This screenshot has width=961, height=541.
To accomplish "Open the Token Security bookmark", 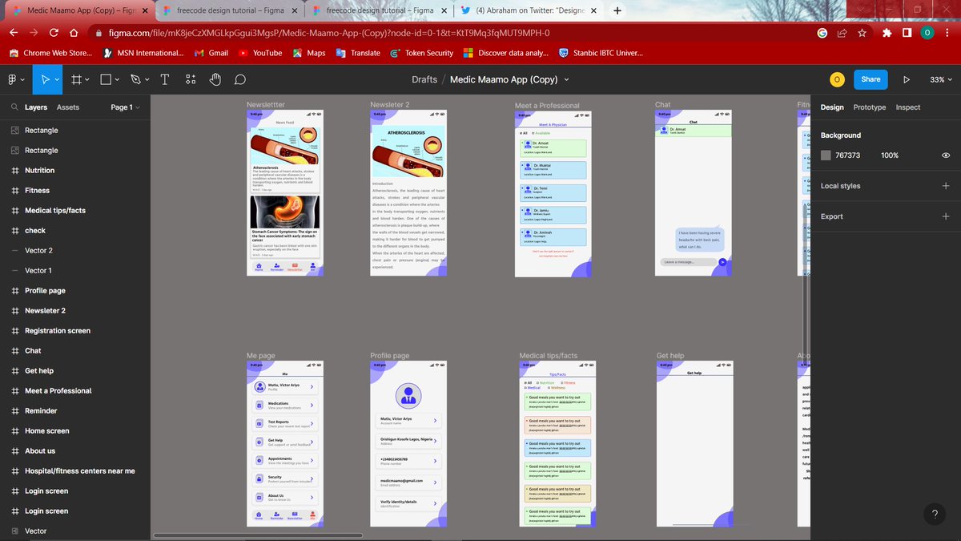I will point(422,53).
